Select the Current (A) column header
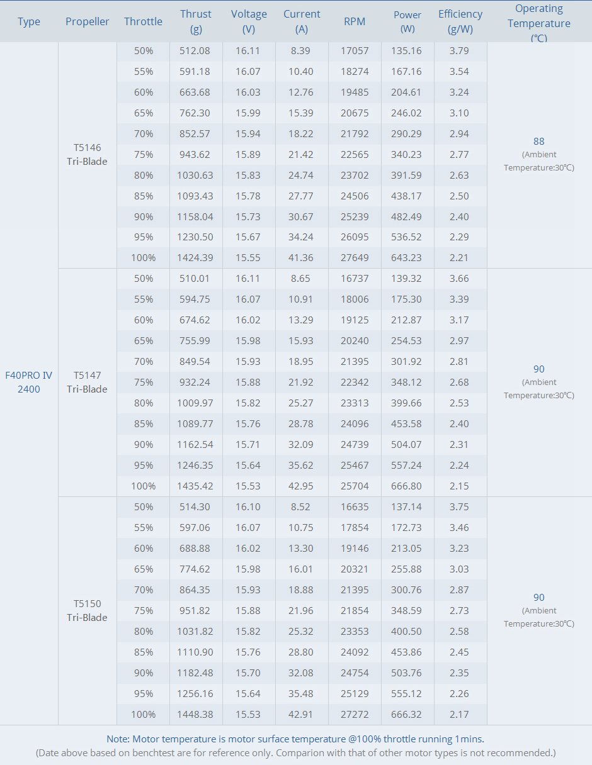Screen dimensions: 592x765 [x=302, y=21]
